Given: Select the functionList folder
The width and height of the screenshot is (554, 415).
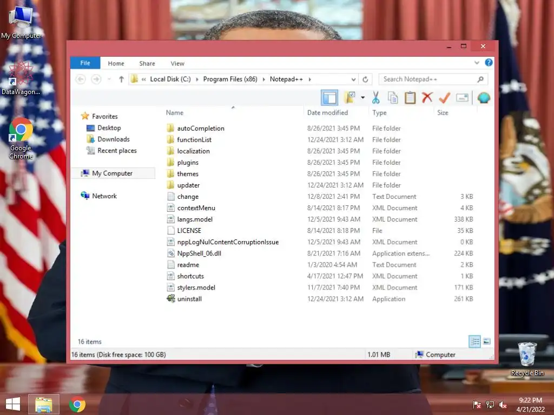Looking at the screenshot, I should point(194,140).
